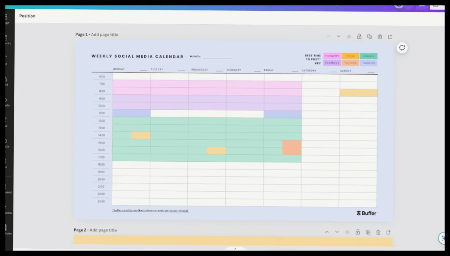Add a new page after Page 1
The width and height of the screenshot is (450, 256).
(390, 37)
